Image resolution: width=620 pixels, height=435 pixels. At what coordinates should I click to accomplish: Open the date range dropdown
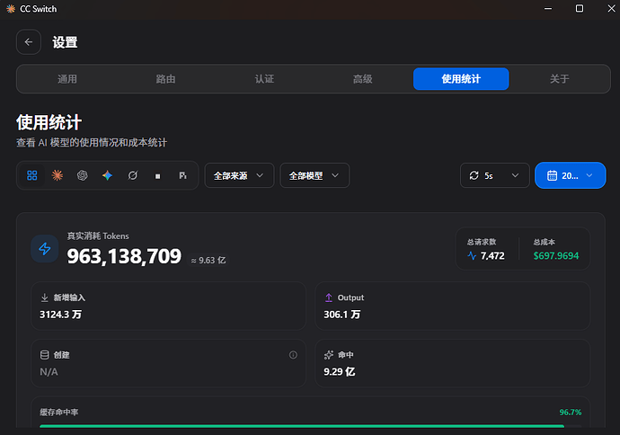pyautogui.click(x=571, y=175)
